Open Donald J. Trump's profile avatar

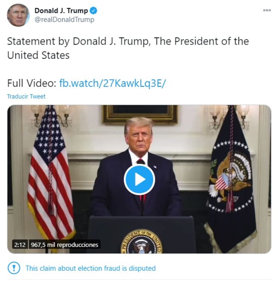click(x=18, y=15)
